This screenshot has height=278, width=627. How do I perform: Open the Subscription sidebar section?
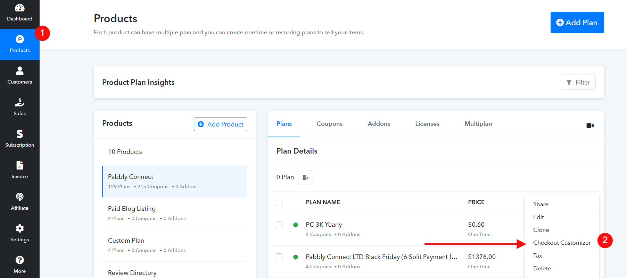point(20,139)
